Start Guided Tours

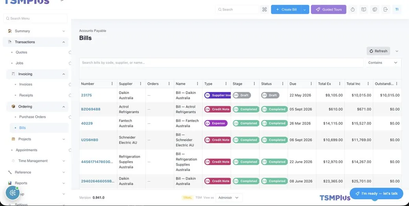(329, 9)
